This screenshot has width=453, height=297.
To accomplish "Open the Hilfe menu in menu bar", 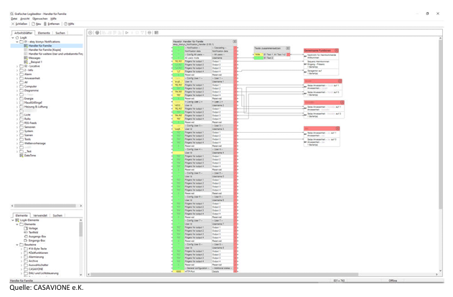I will click(53, 19).
